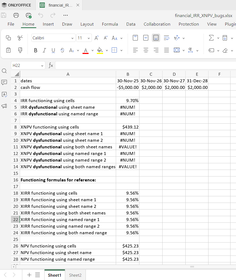Click the Undo button
236x280 pixels.
41,15
